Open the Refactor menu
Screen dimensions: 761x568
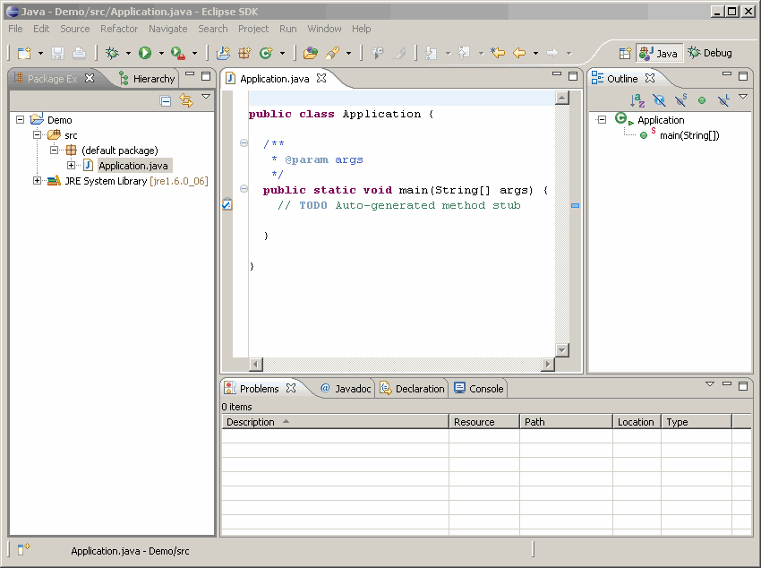pos(119,29)
